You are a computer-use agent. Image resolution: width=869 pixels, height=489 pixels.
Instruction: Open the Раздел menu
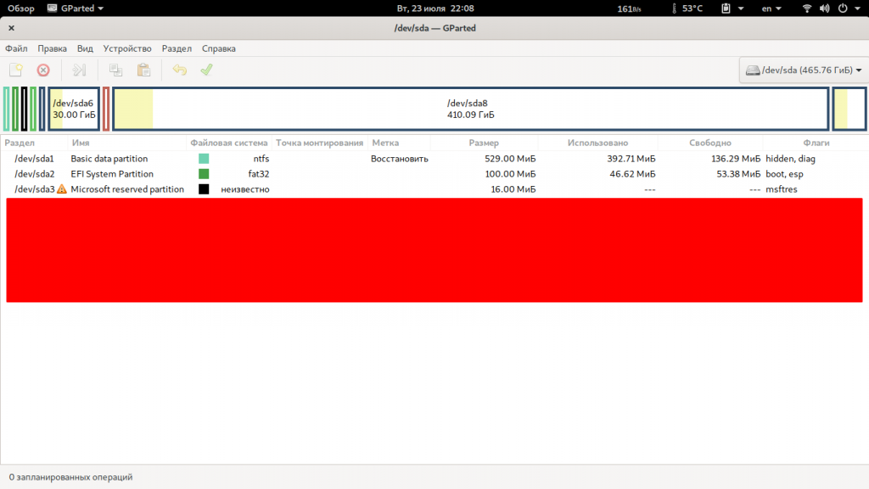coord(177,48)
